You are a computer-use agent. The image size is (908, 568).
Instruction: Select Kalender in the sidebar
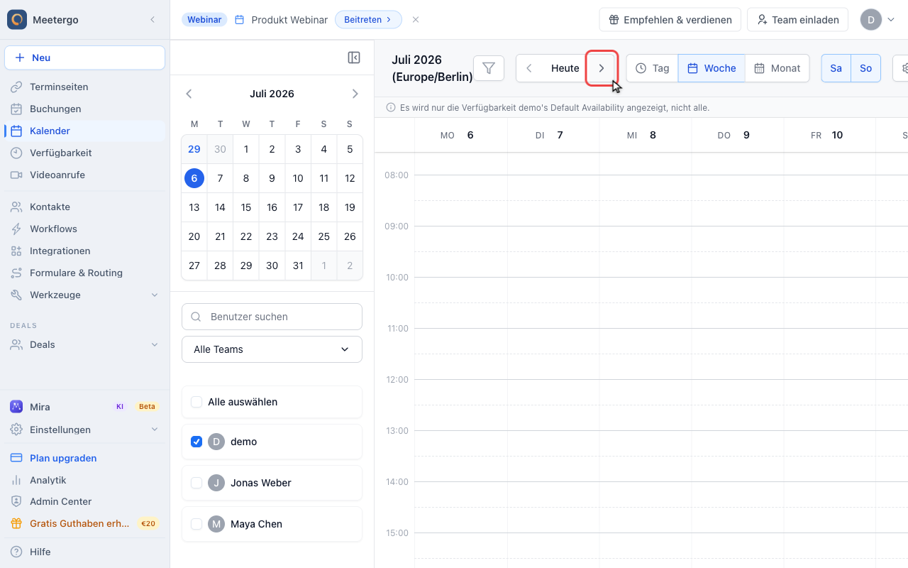point(85,131)
